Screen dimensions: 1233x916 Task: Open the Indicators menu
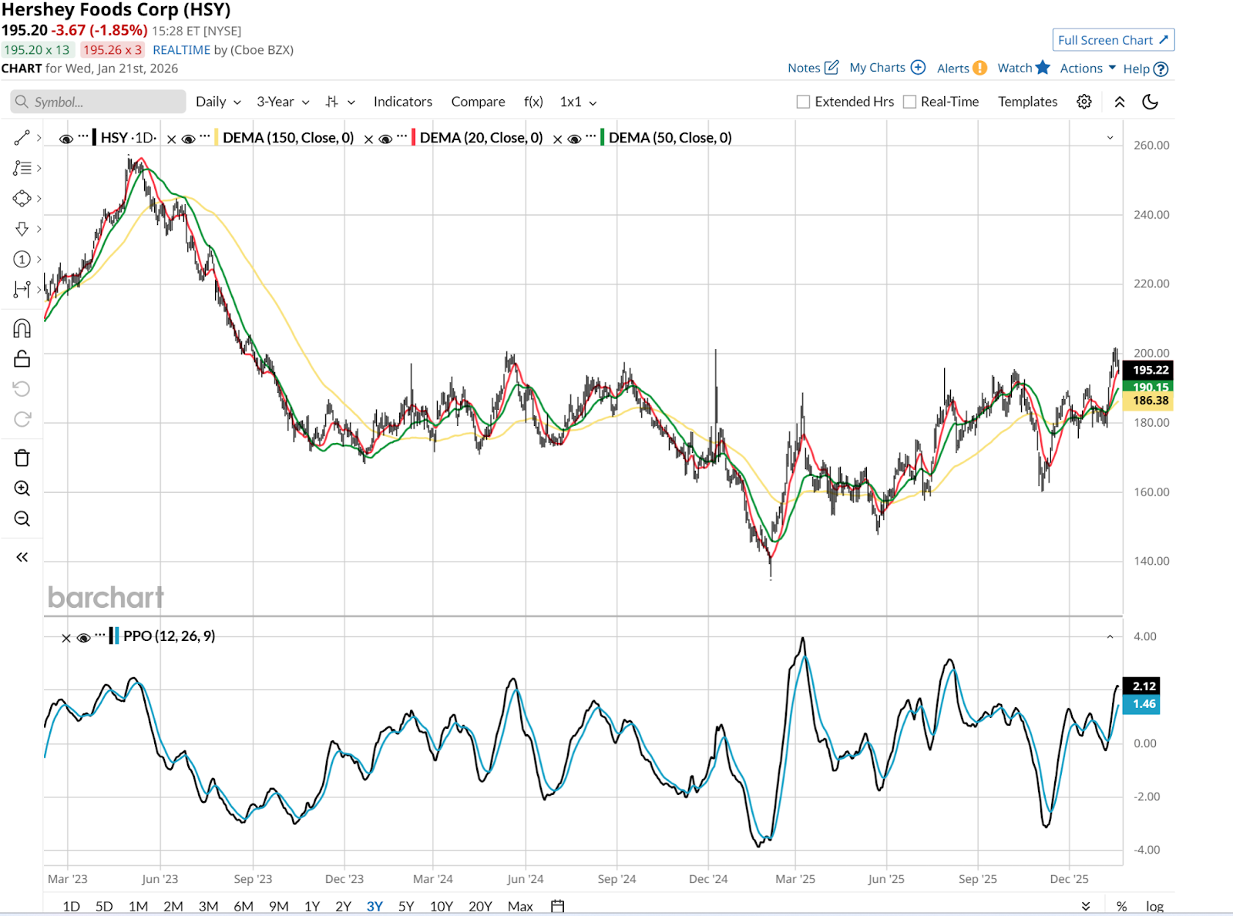click(402, 102)
